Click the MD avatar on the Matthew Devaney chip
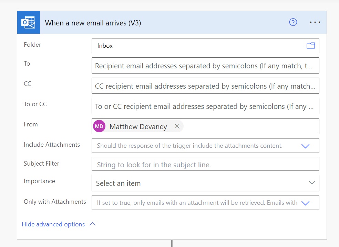The height and width of the screenshot is (247, 339). click(99, 126)
